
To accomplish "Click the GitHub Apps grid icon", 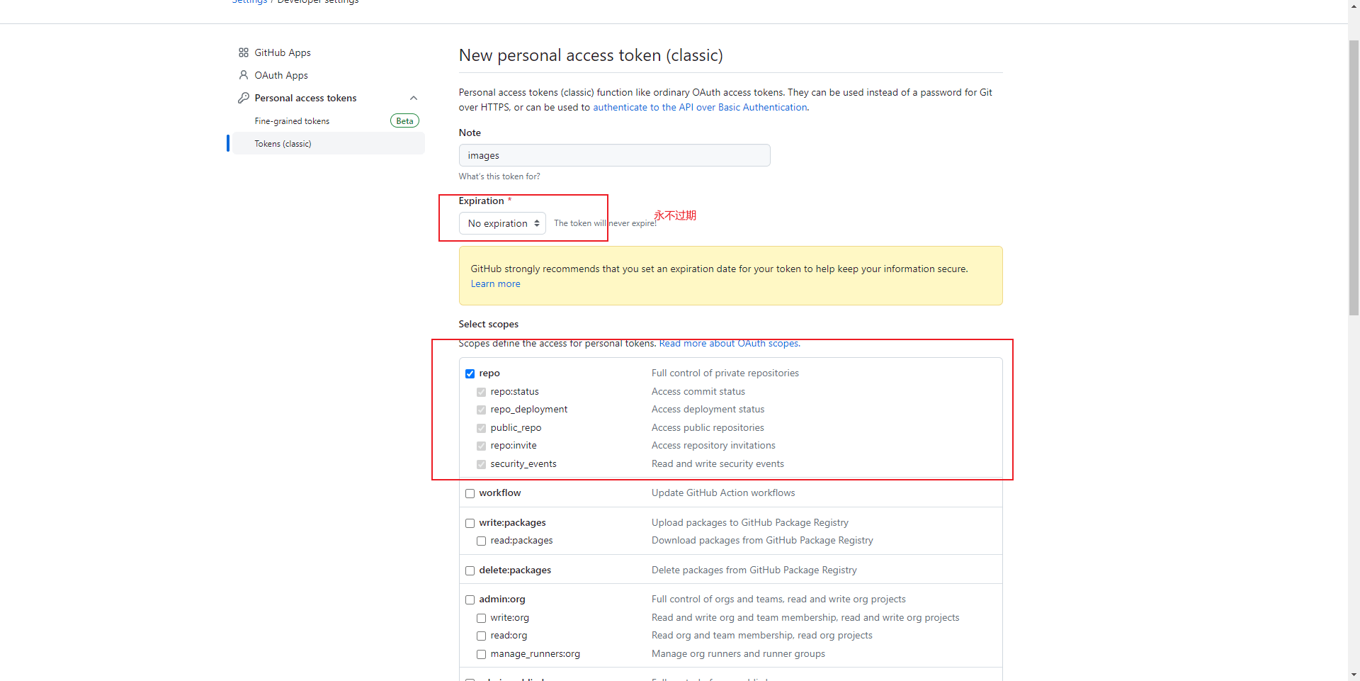I will click(244, 52).
